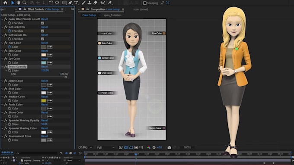Toggle the Snapping checkbox in toolbar
The image size is (294, 165).
pos(145,3)
